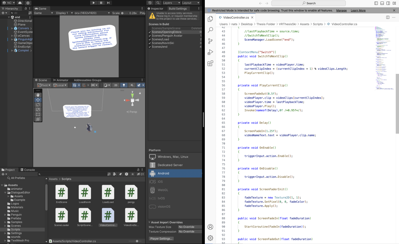
Task: Open Extensions view in activity bar
Action: pyautogui.click(x=210, y=63)
